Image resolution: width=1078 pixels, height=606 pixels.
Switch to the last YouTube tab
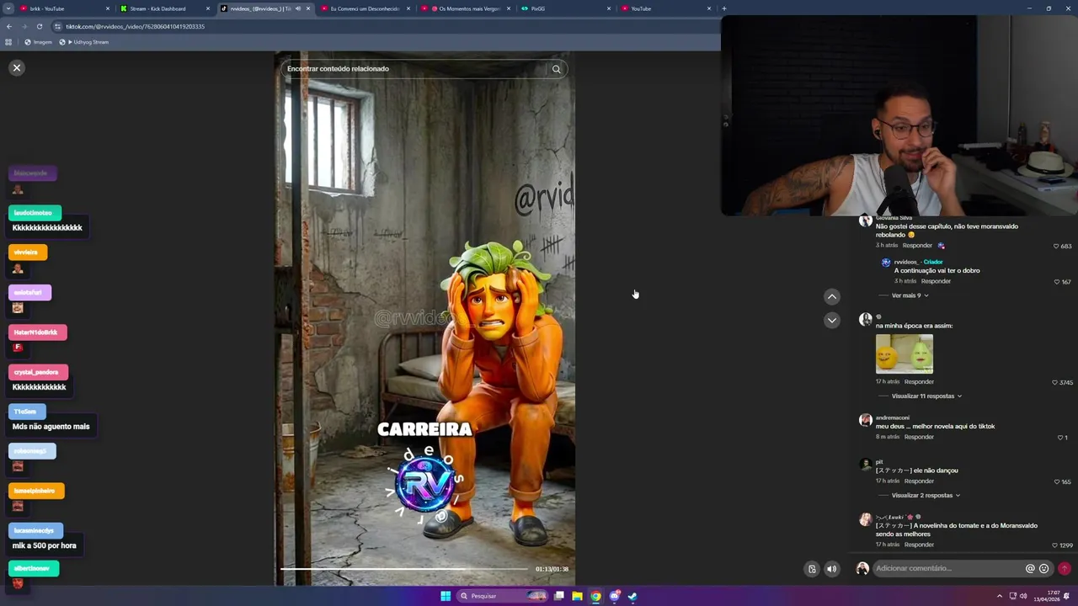point(665,8)
